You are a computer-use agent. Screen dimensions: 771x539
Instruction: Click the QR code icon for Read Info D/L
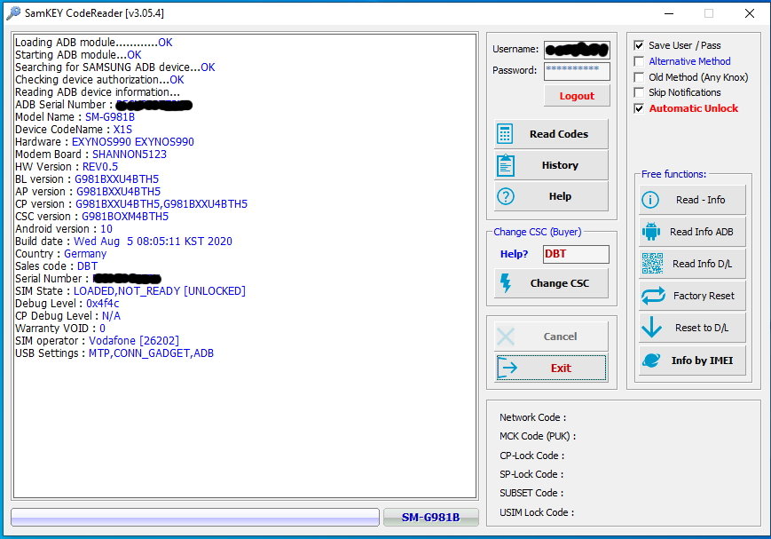point(652,264)
